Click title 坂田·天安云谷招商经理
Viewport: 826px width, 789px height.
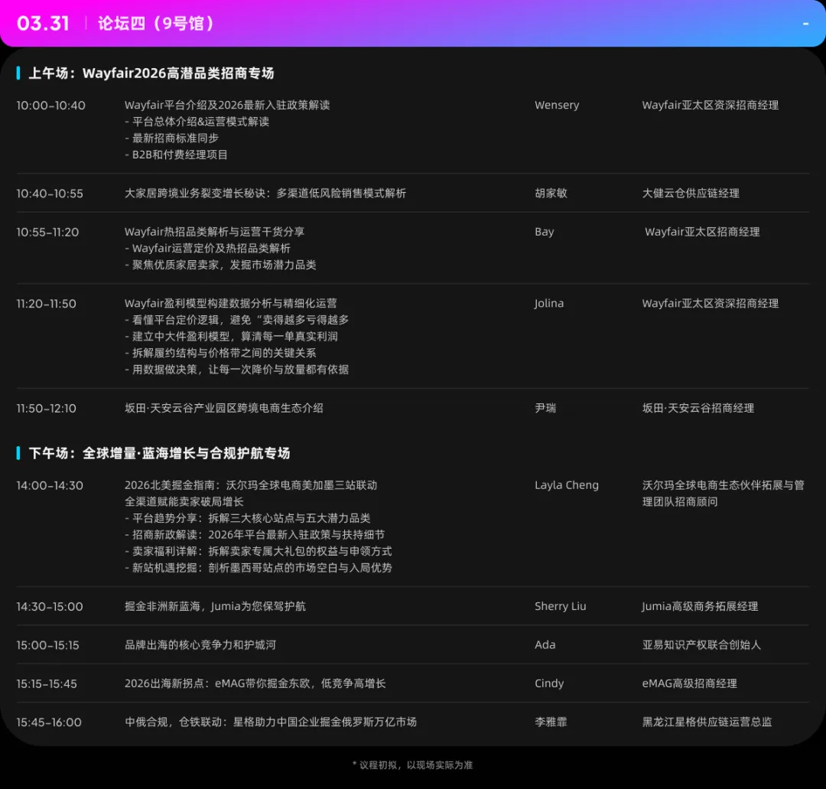pyautogui.click(x=698, y=408)
